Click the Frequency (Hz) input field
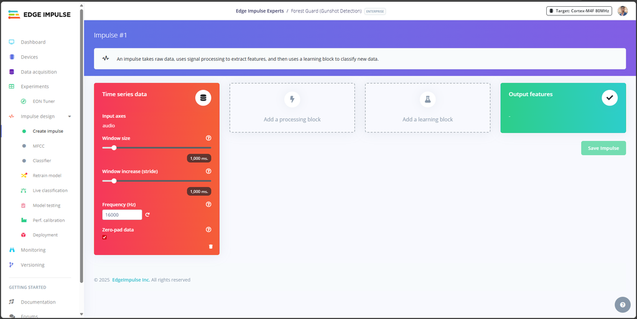The height and width of the screenshot is (319, 637). click(x=122, y=215)
